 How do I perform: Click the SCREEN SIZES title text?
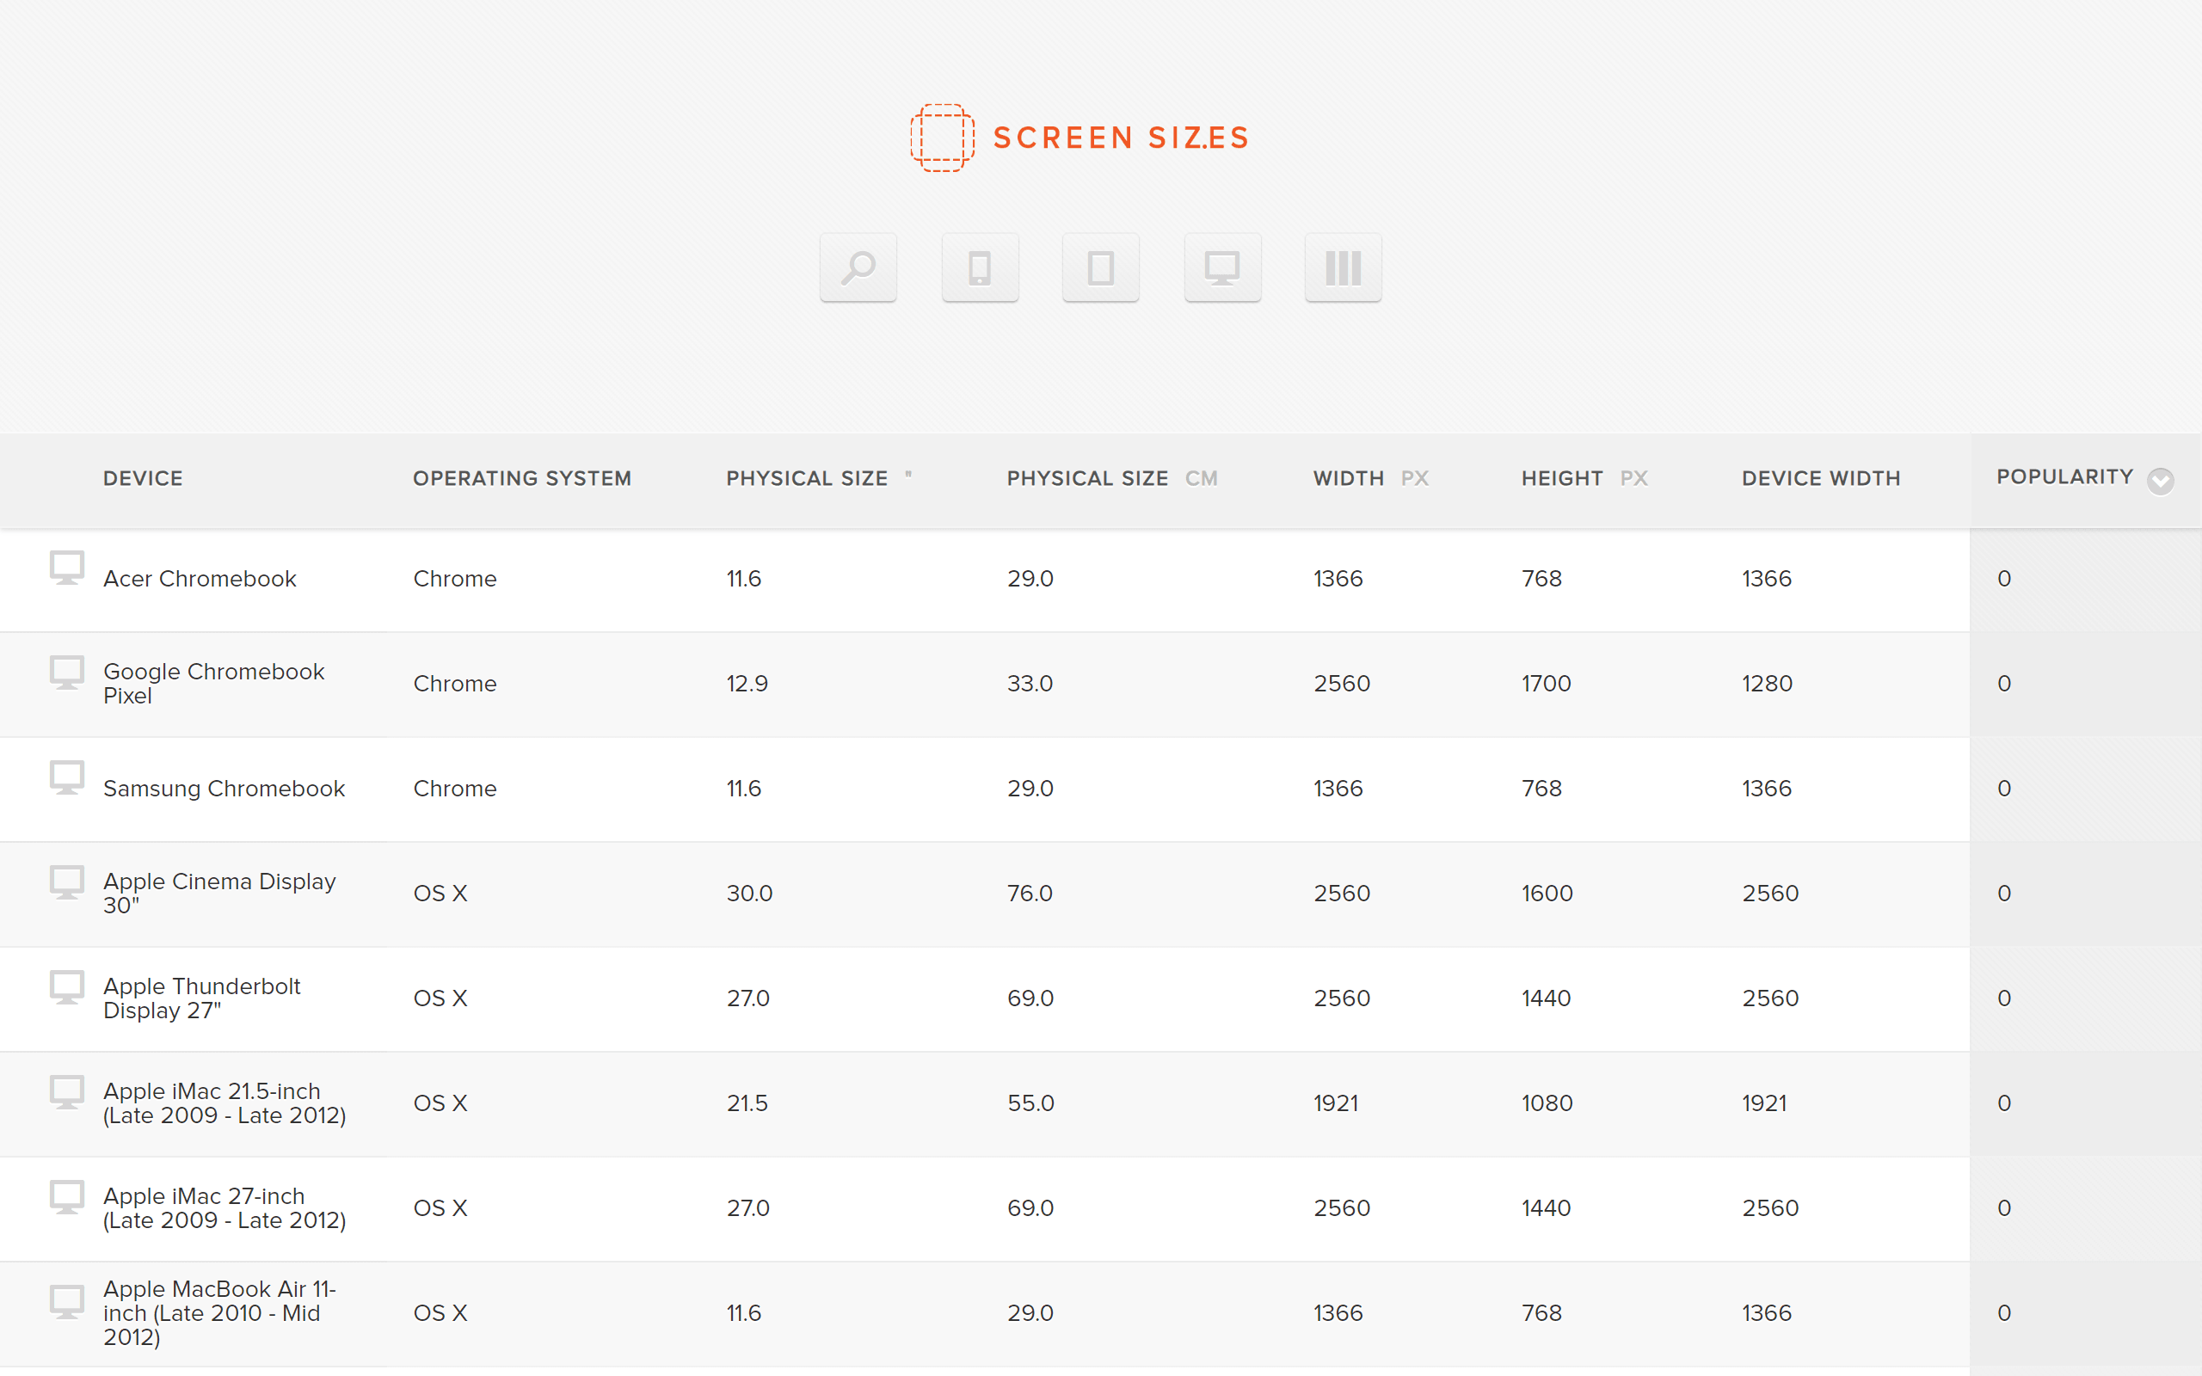click(x=1121, y=138)
